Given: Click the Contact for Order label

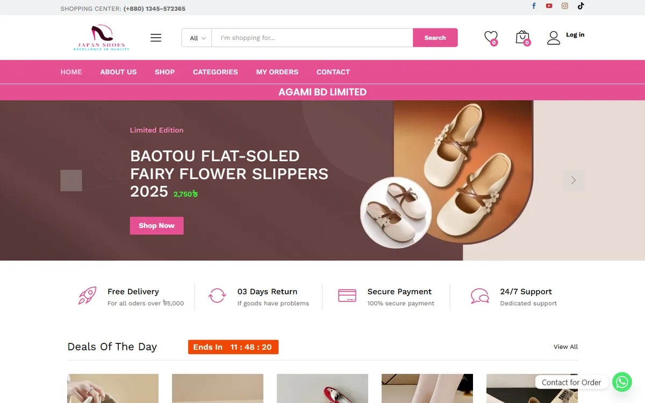Looking at the screenshot, I should 571,382.
